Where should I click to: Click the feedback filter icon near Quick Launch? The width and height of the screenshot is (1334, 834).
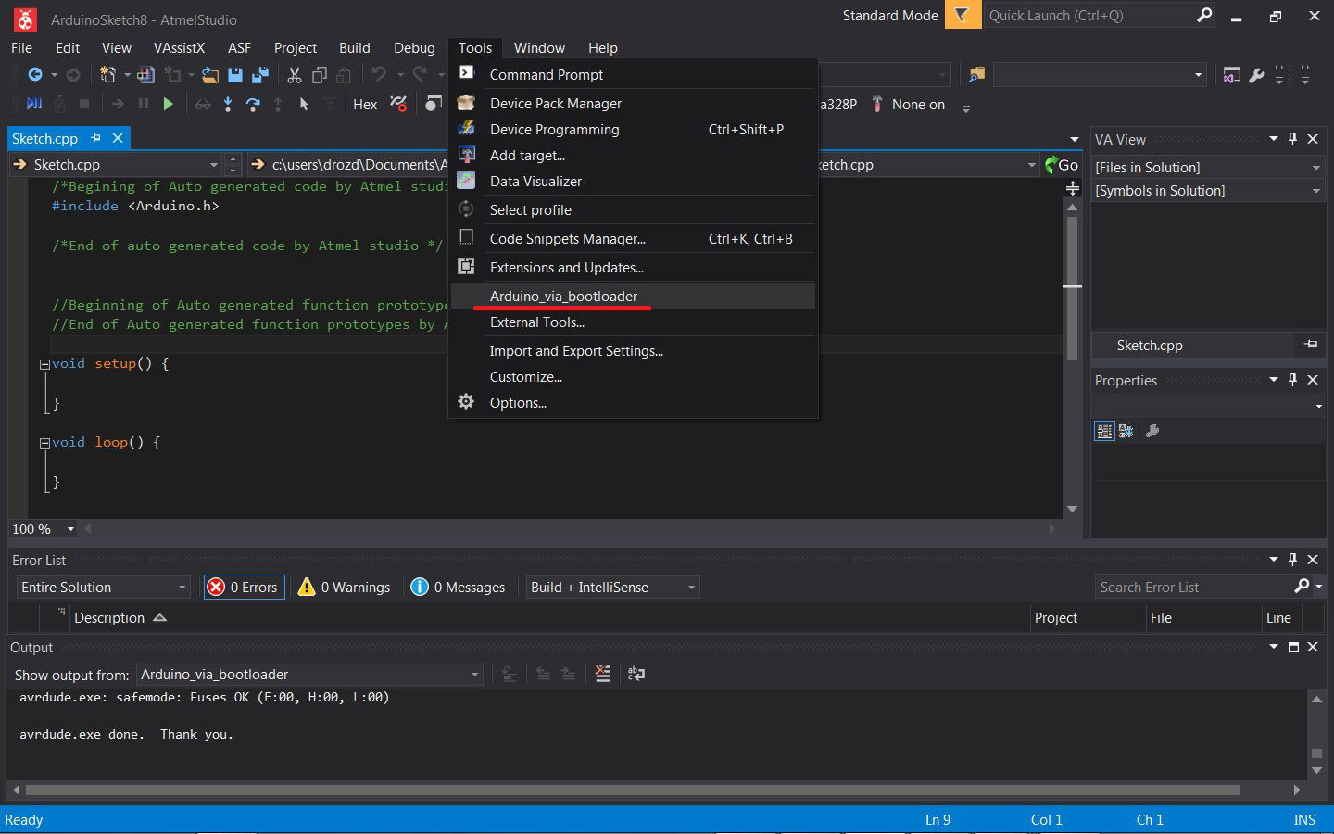pos(963,15)
